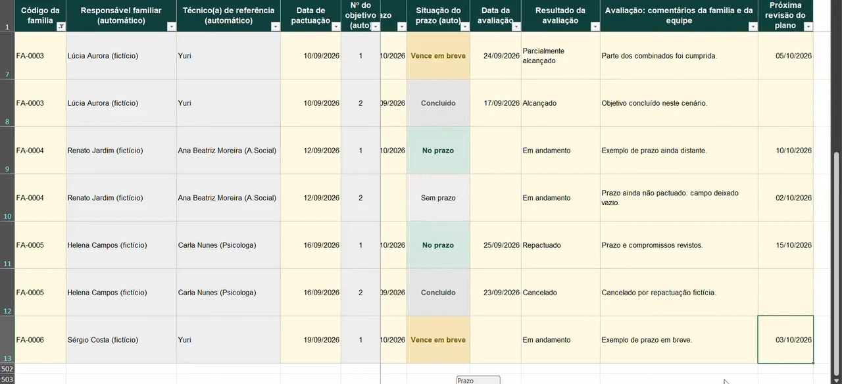Click 'Exemplo de prazo ainda distante.' comment
This screenshot has width=842, height=384.
679,151
